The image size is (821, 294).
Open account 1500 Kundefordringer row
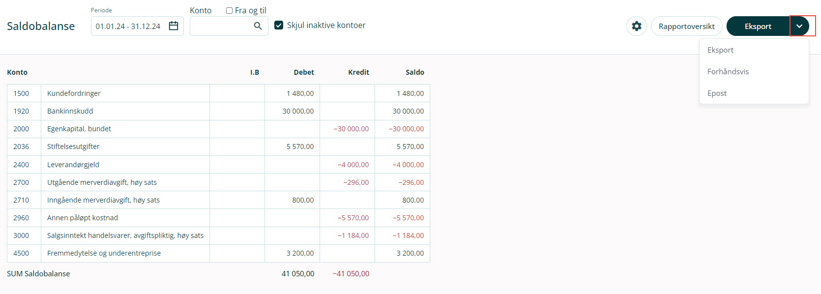(74, 93)
